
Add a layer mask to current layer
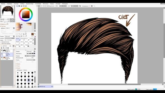tap(13, 46)
